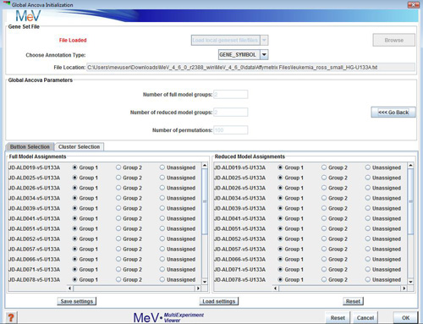Click Full Model list scroll up arrow
Viewport: 423px width, 324px height.
(205, 166)
